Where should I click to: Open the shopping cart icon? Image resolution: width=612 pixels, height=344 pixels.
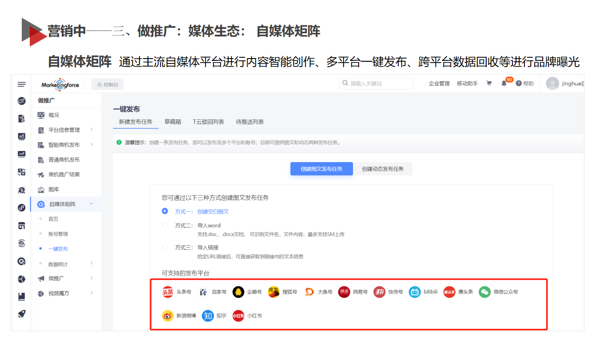click(489, 83)
